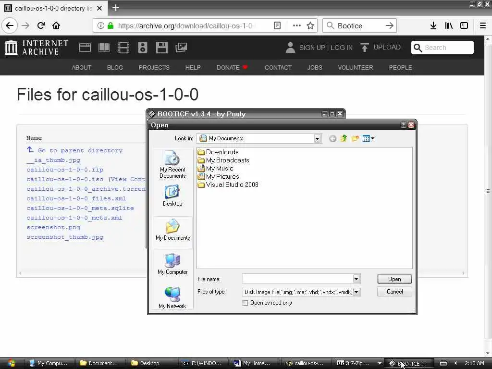Open the VOLUNTEER menu item

pos(356,67)
